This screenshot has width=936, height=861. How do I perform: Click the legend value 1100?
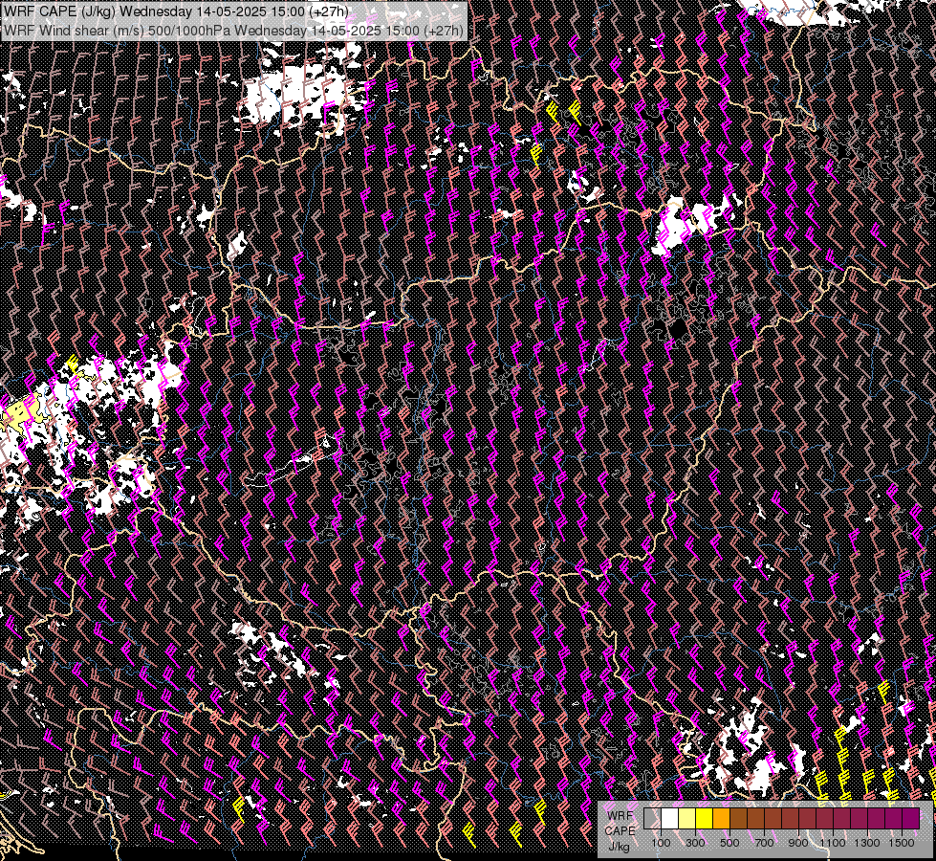point(833,843)
